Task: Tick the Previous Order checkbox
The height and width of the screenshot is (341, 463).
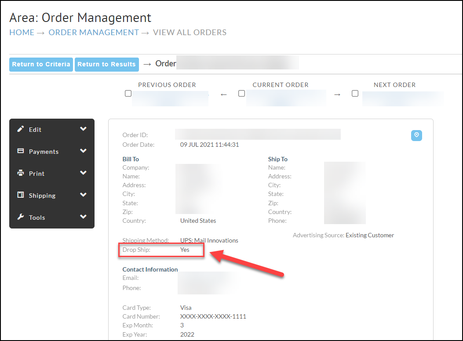Action: pos(128,94)
